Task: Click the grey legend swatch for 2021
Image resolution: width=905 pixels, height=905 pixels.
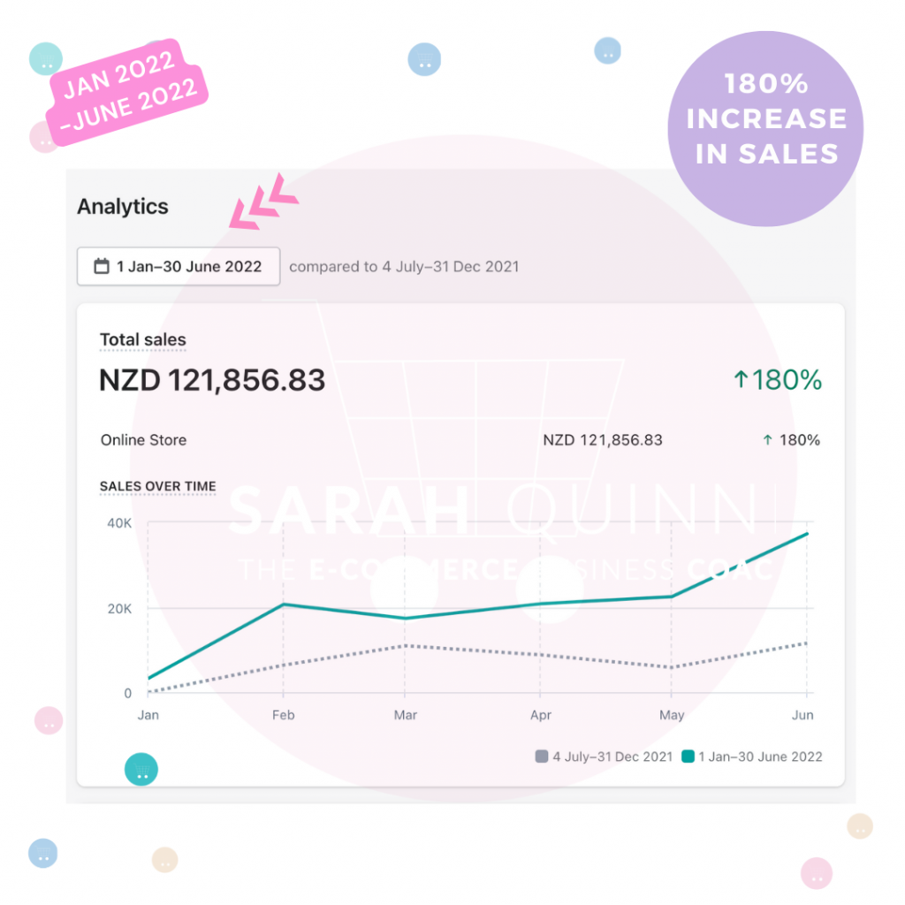Action: click(x=542, y=757)
